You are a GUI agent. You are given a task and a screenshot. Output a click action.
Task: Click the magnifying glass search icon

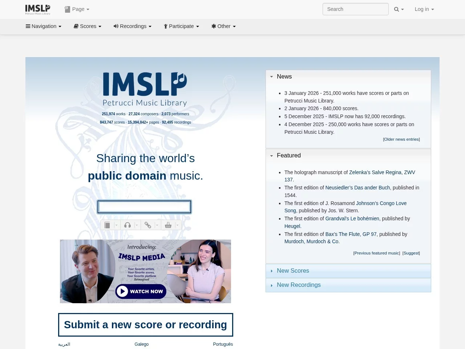tap(396, 9)
